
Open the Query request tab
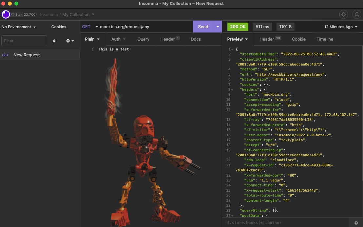(x=143, y=39)
